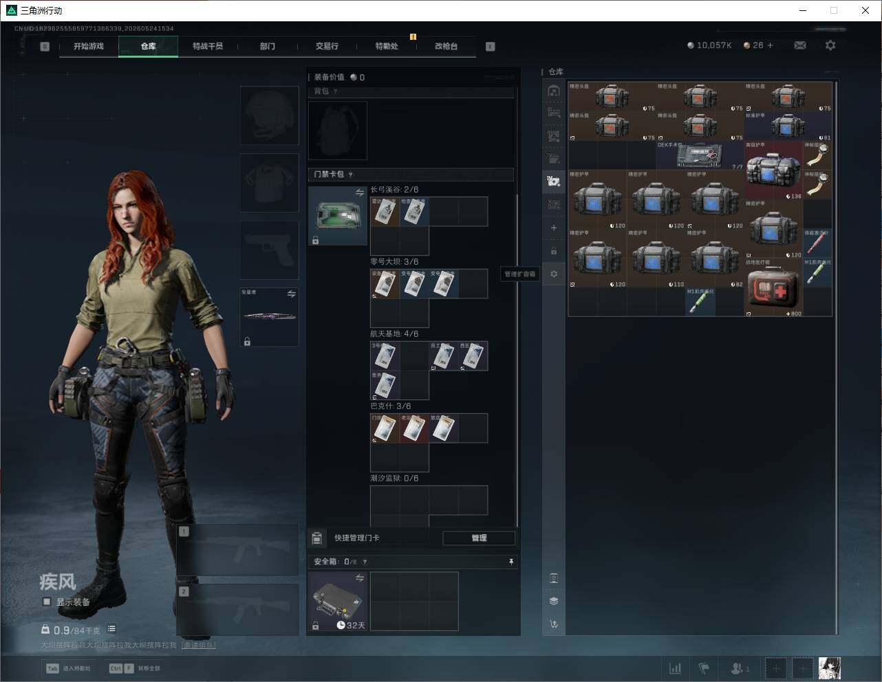
Task: Click the storage organize icon near sidebar bottom
Action: [554, 578]
